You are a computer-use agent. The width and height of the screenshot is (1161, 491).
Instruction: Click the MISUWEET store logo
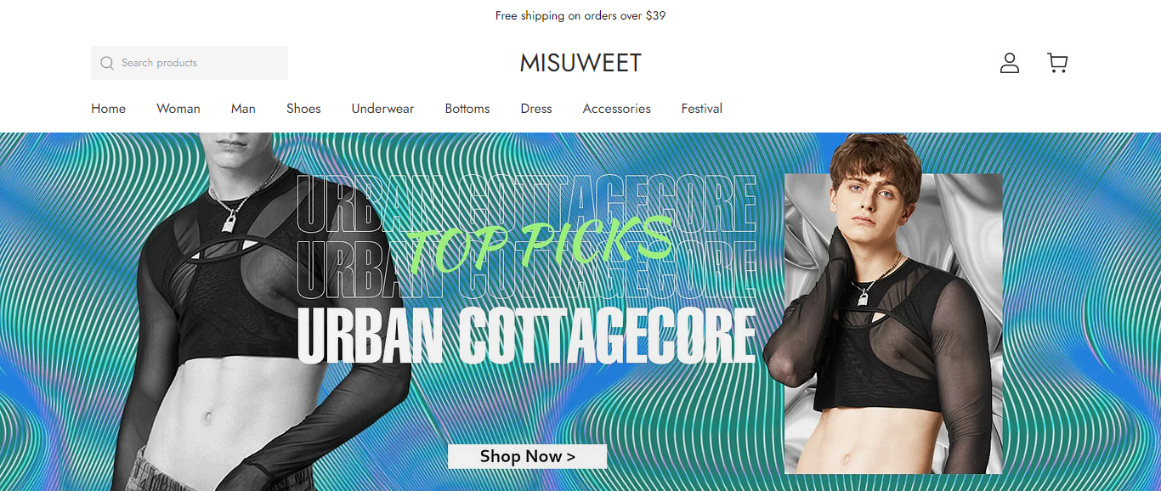pyautogui.click(x=580, y=63)
